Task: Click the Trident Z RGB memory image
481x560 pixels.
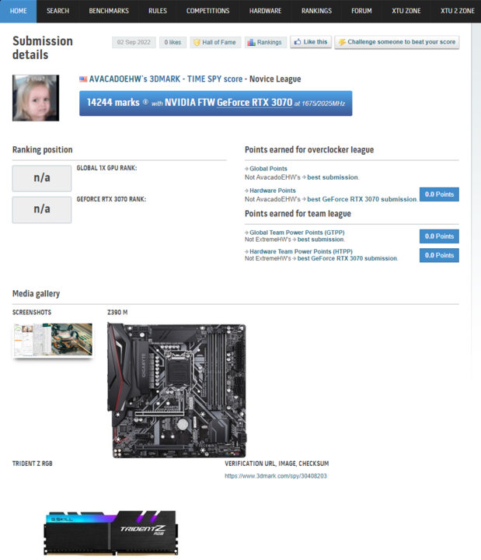Action: 111,531
